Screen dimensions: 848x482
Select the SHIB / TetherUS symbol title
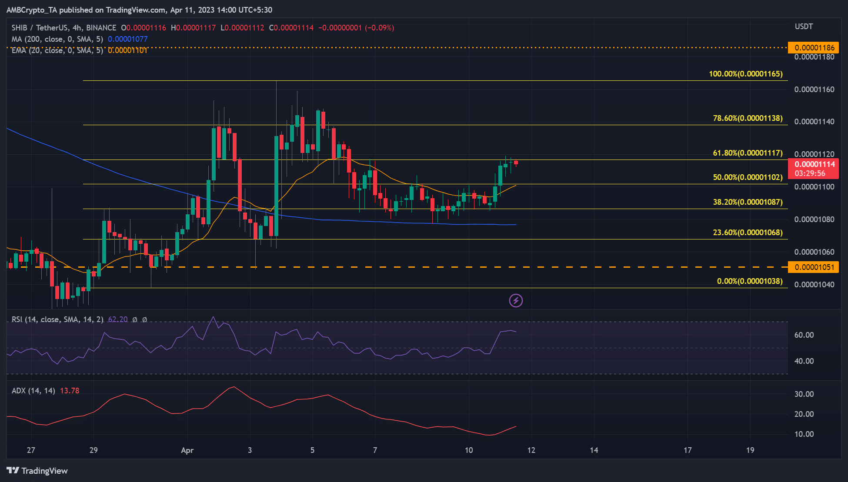[64, 28]
